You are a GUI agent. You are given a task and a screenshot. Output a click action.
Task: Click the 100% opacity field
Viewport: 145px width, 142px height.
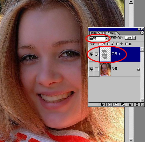pyautogui.click(x=128, y=38)
